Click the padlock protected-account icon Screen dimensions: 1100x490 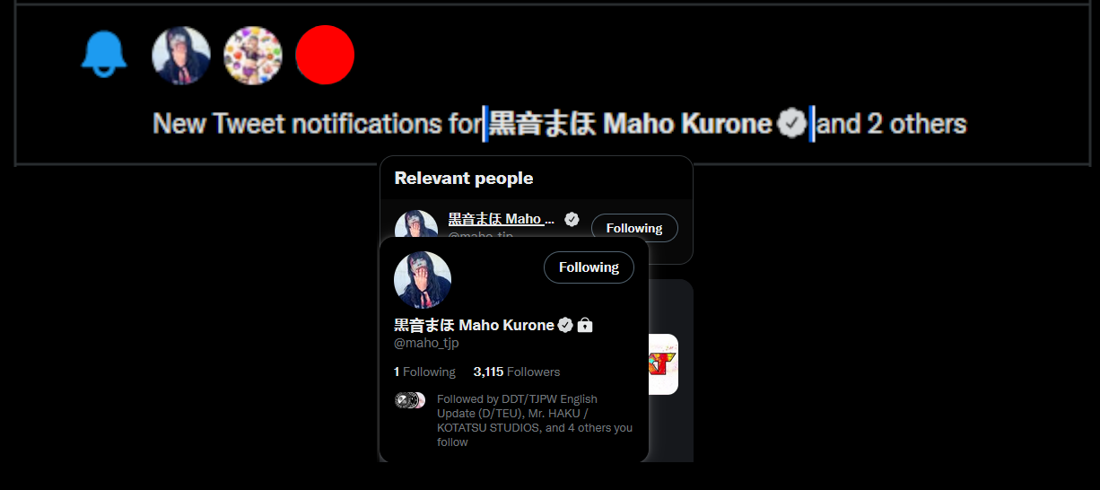[585, 325]
